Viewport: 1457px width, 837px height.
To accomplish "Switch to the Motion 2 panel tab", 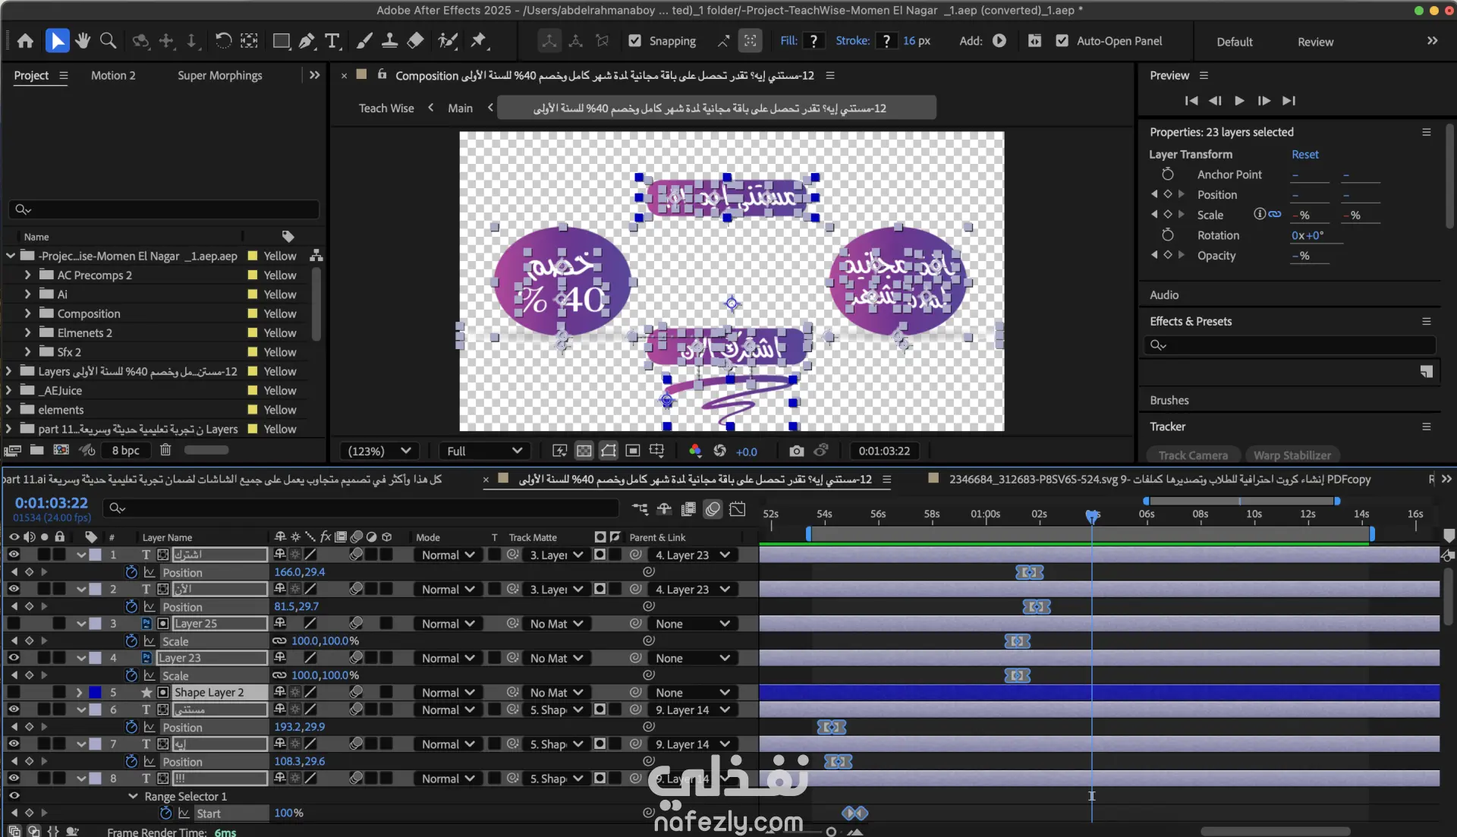I will click(113, 75).
